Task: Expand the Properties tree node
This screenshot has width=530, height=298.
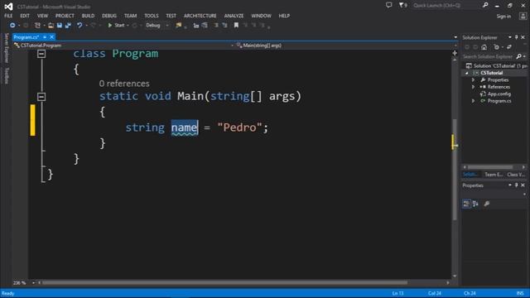Action: coord(473,80)
